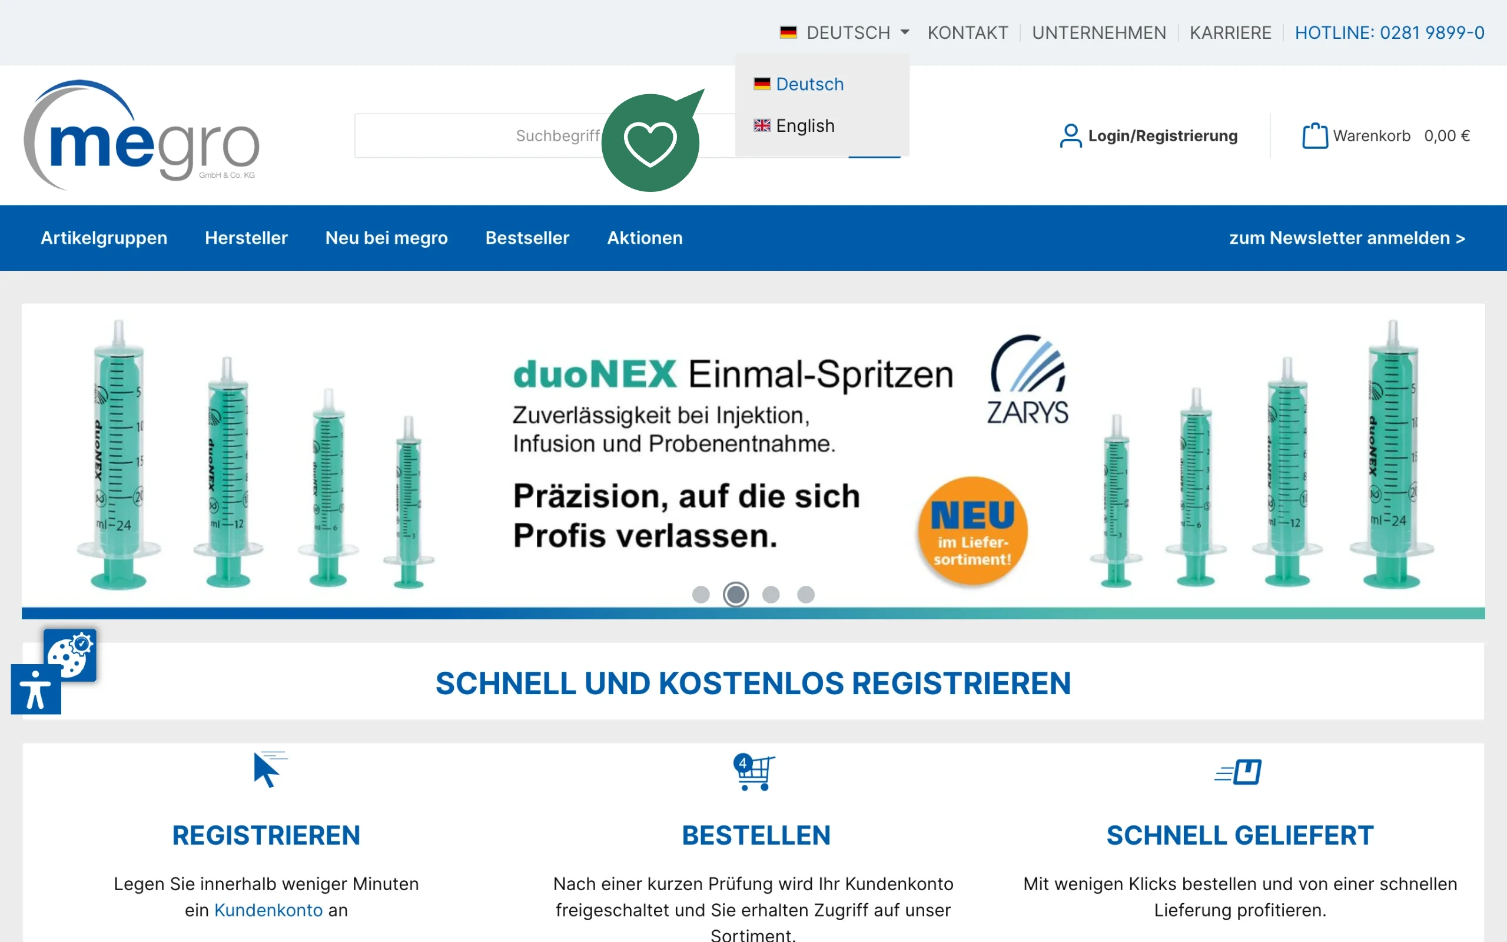Open cookie settings icon

69,655
